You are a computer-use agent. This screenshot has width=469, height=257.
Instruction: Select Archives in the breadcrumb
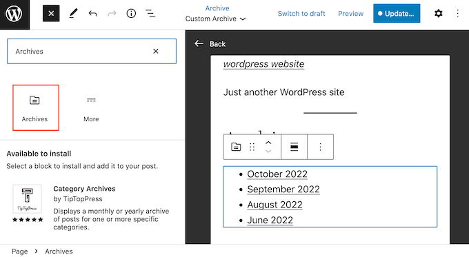59,251
